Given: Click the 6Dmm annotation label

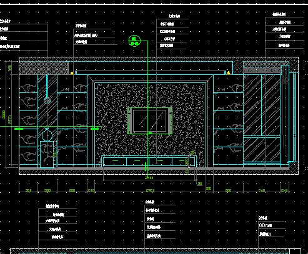Looking at the screenshot, I should pyautogui.click(x=266, y=225).
